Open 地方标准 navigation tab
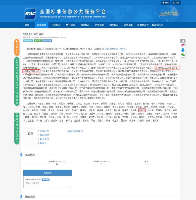The image size is (196, 200). coord(70,25)
